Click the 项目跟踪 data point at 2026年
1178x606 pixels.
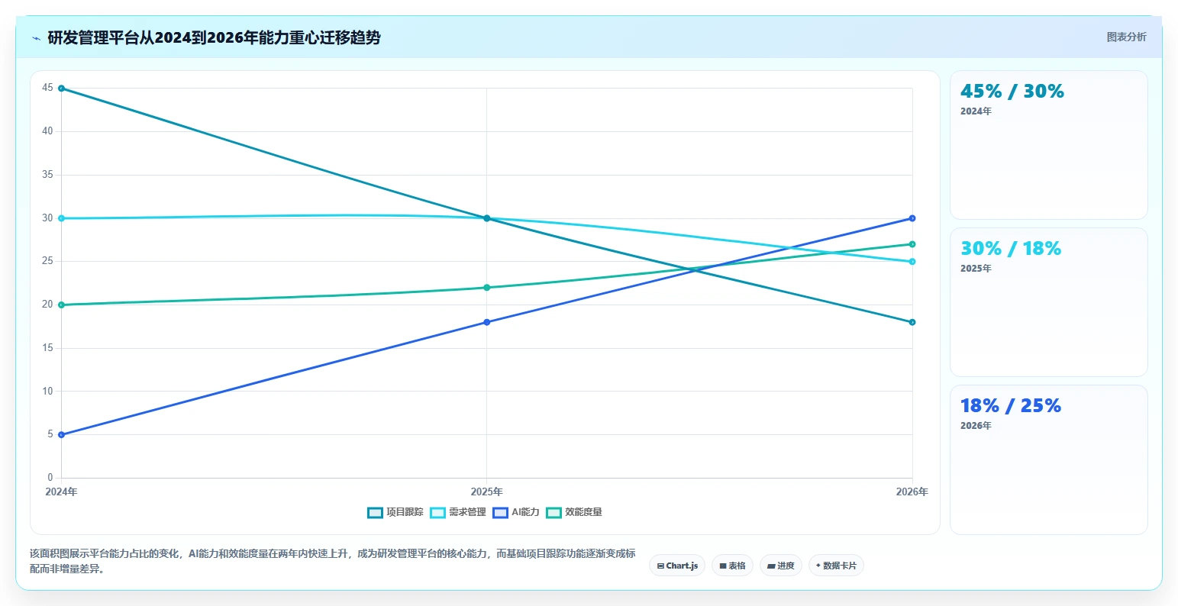(x=912, y=322)
